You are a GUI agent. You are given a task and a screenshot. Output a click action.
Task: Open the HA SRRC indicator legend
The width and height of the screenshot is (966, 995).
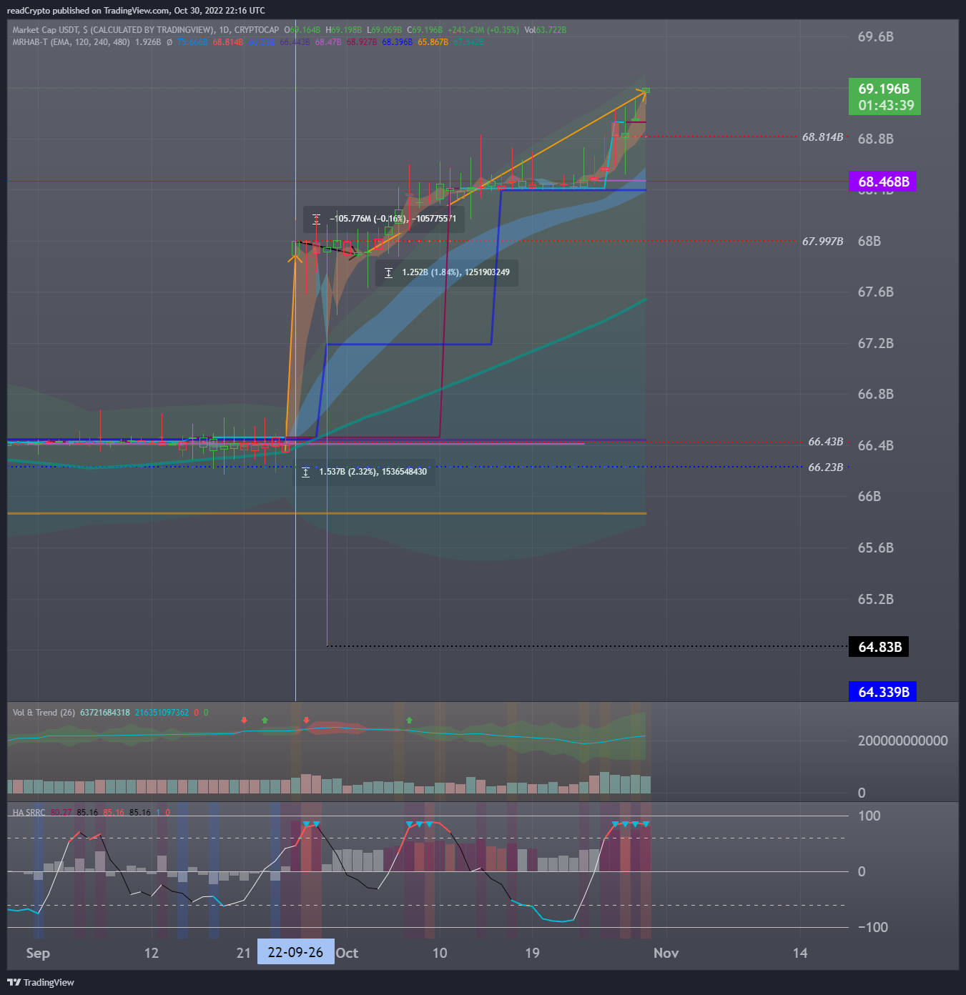[29, 813]
